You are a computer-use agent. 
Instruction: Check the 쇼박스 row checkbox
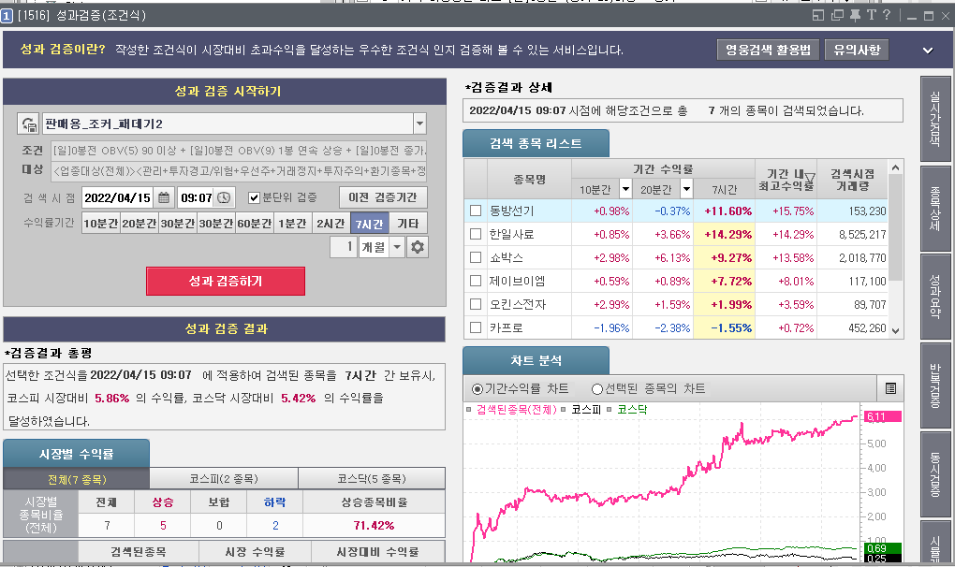pyautogui.click(x=476, y=257)
